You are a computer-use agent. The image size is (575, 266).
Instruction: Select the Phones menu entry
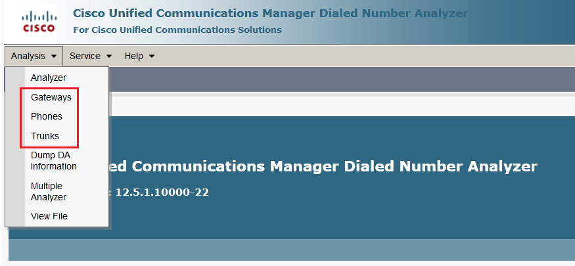[47, 116]
